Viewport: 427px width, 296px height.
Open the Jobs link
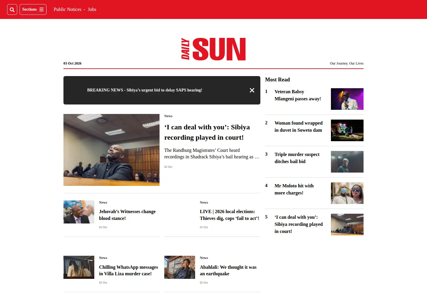click(x=92, y=9)
